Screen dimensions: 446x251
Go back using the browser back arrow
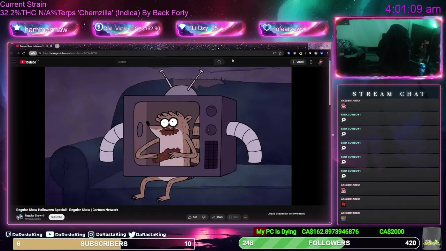pyautogui.click(x=11, y=53)
